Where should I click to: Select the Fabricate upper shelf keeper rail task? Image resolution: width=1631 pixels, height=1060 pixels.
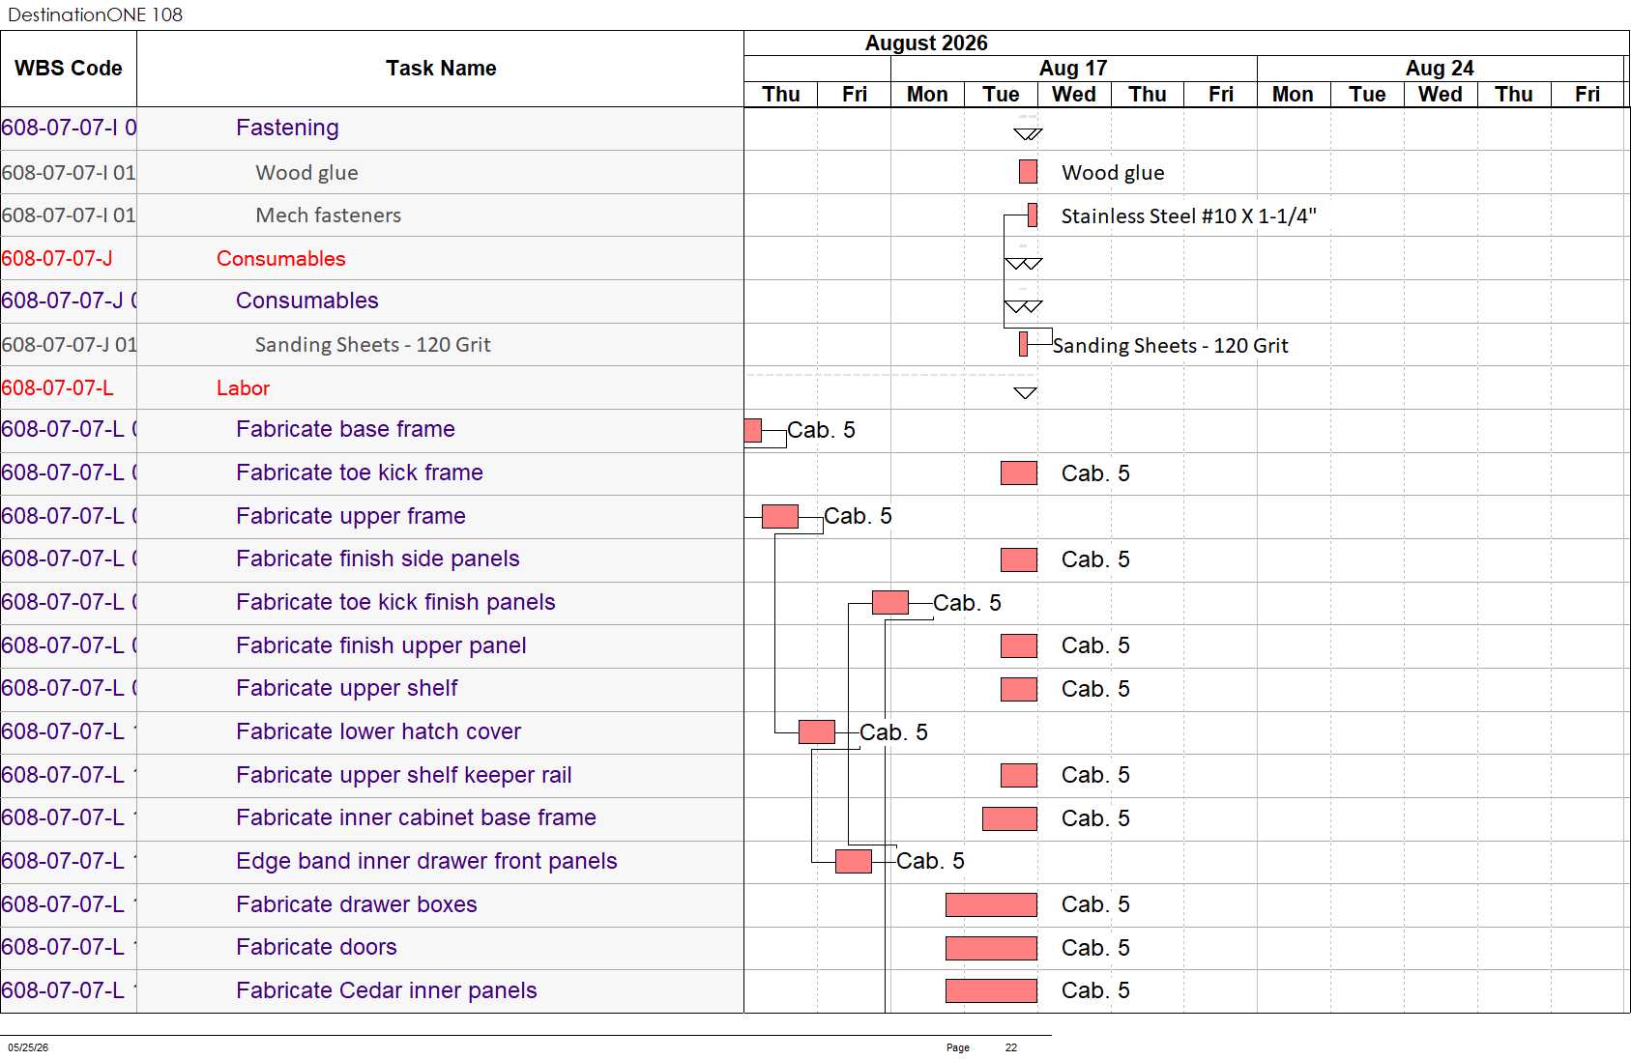point(403,775)
